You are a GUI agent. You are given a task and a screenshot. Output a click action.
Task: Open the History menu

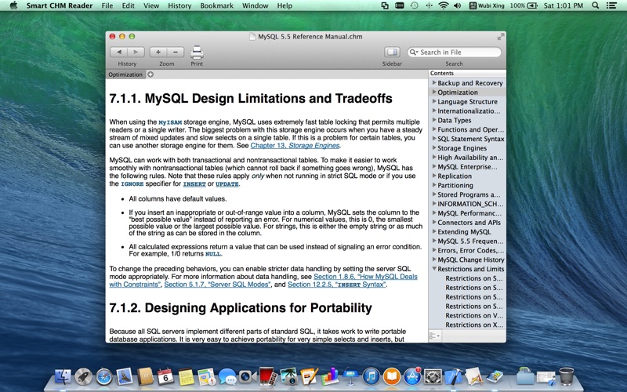pyautogui.click(x=179, y=5)
